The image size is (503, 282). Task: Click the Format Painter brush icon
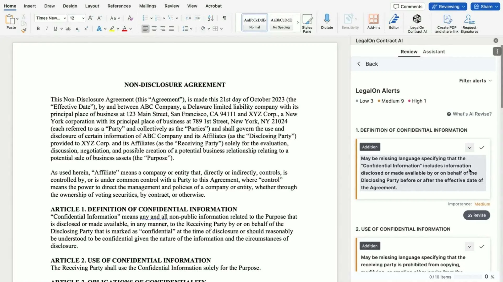point(24,31)
